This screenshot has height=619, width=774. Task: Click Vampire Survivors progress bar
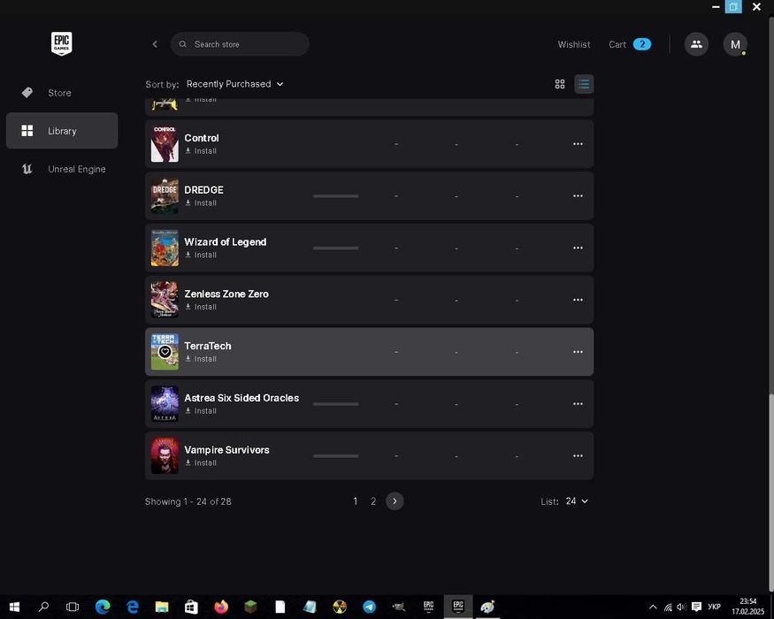point(335,455)
